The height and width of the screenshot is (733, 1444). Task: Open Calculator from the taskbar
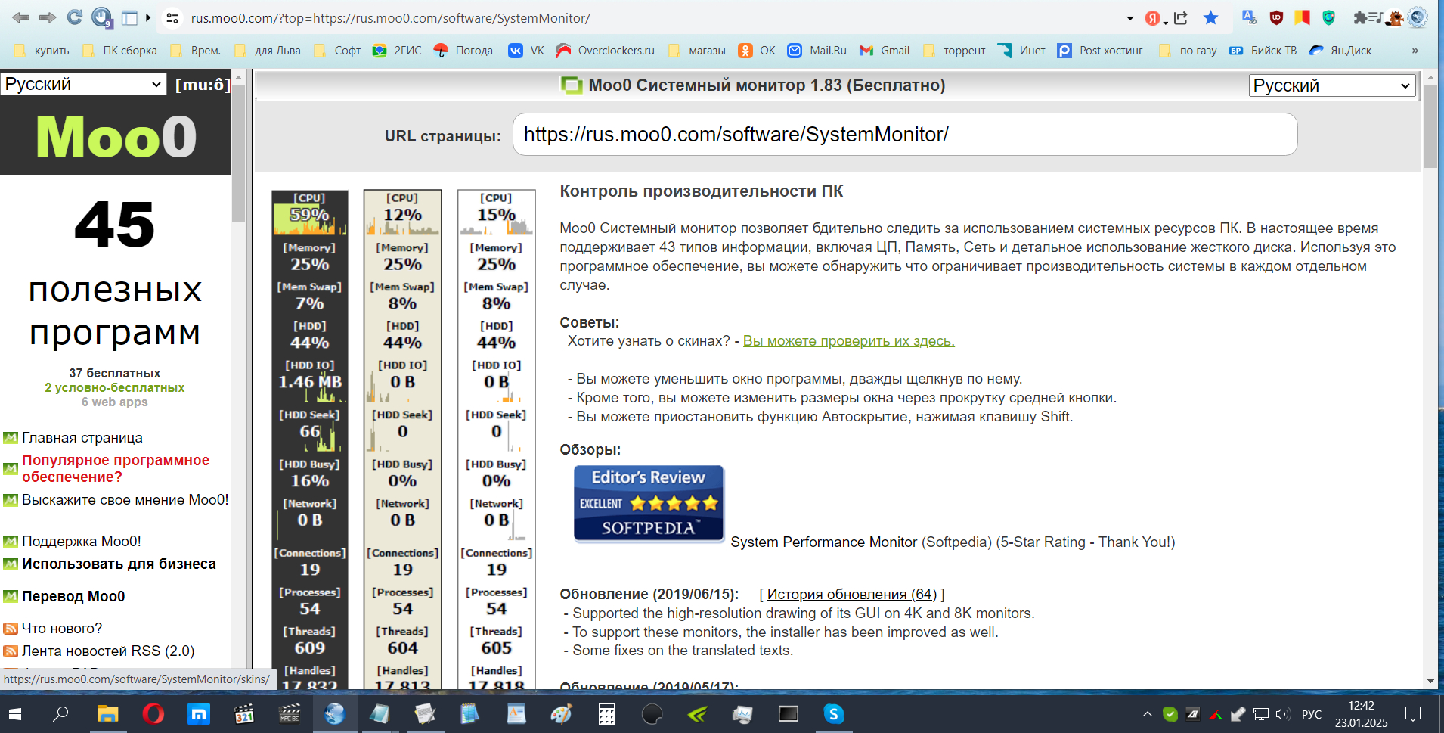point(606,713)
